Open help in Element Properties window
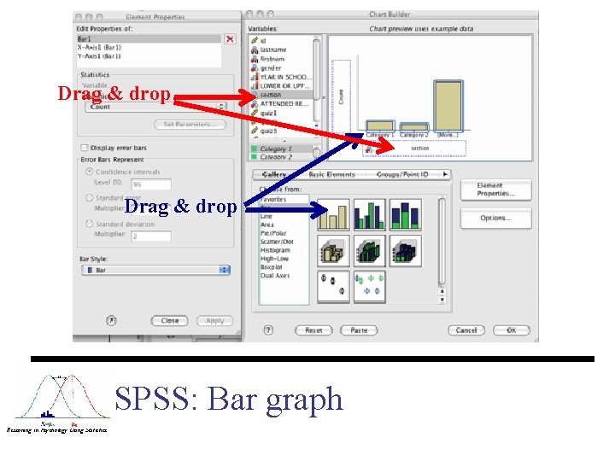Screen dimensions: 615x461 [111, 321]
